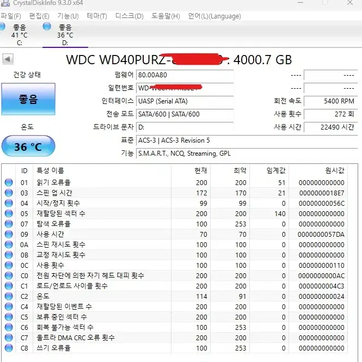Click the status icon for 09 사용 시간
The width and height of the screenshot is (362, 362).
(9, 234)
